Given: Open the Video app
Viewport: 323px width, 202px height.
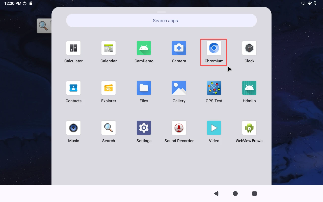Looking at the screenshot, I should pyautogui.click(x=214, y=128).
